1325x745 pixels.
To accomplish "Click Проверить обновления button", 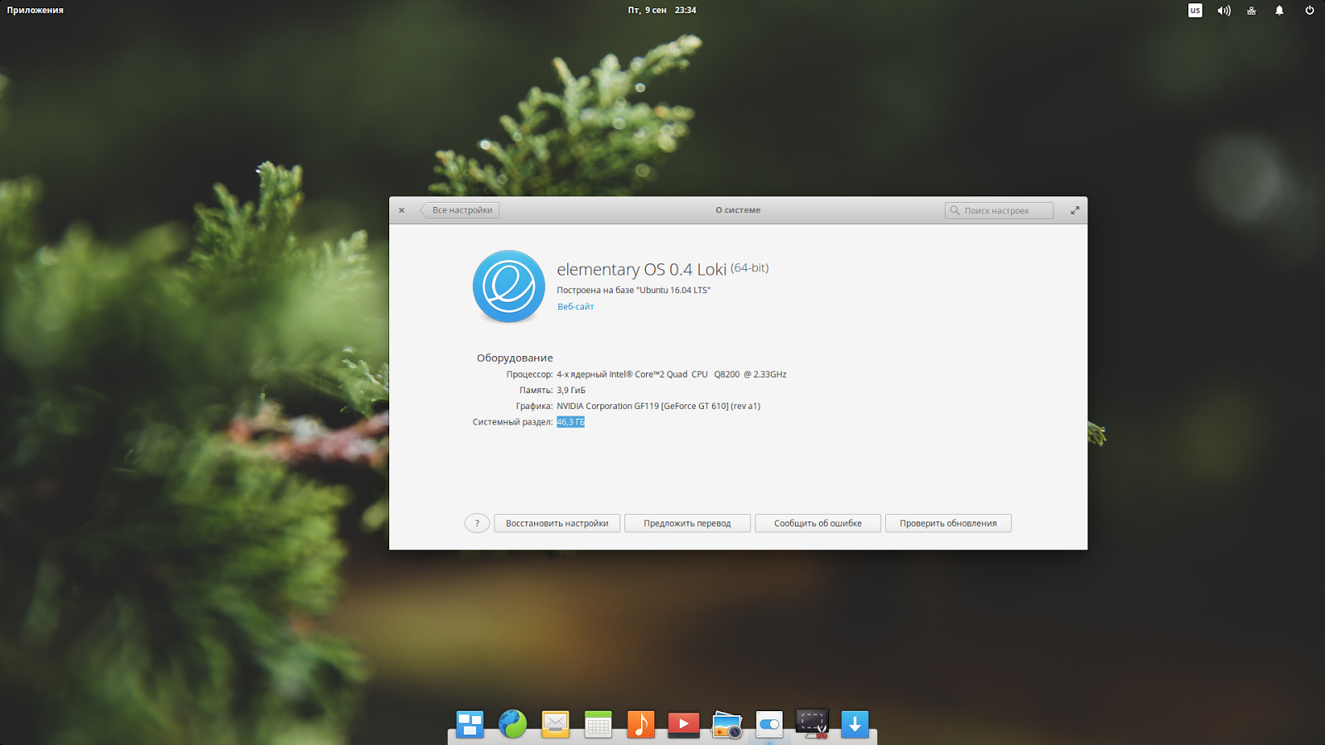I will pos(948,523).
